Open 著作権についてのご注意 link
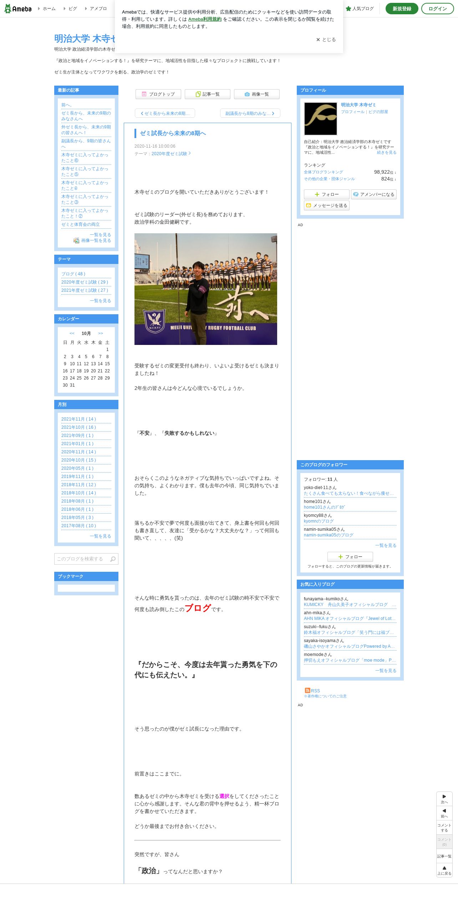Image resolution: width=458 pixels, height=916 pixels. click(x=325, y=696)
